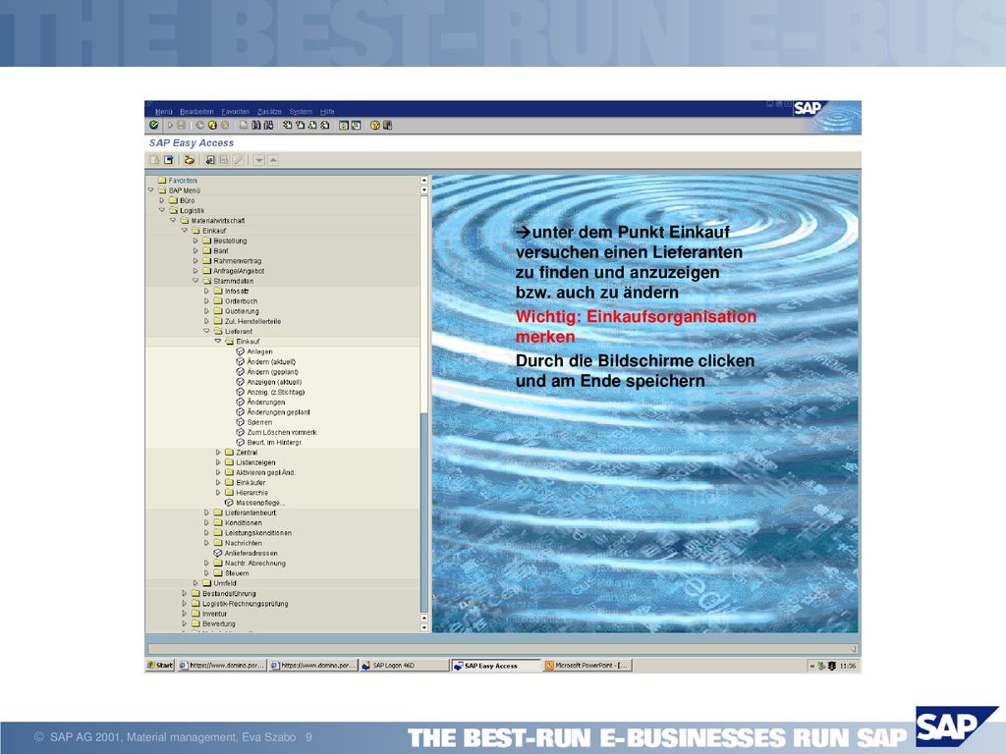Expand the Konditionen folder

coord(206,522)
